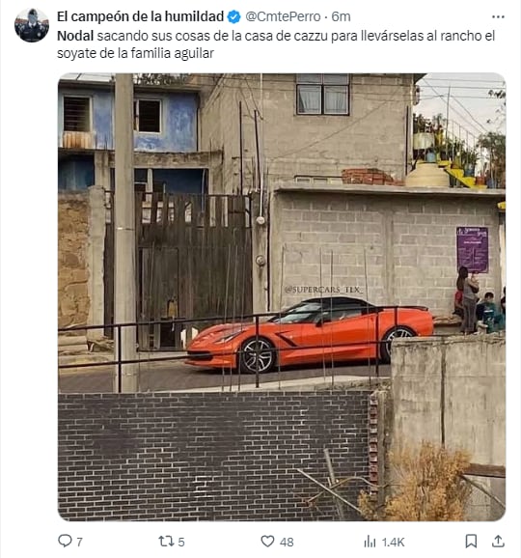This screenshot has width=521, height=558.
Task: Click the like count 48
Action: 287,542
